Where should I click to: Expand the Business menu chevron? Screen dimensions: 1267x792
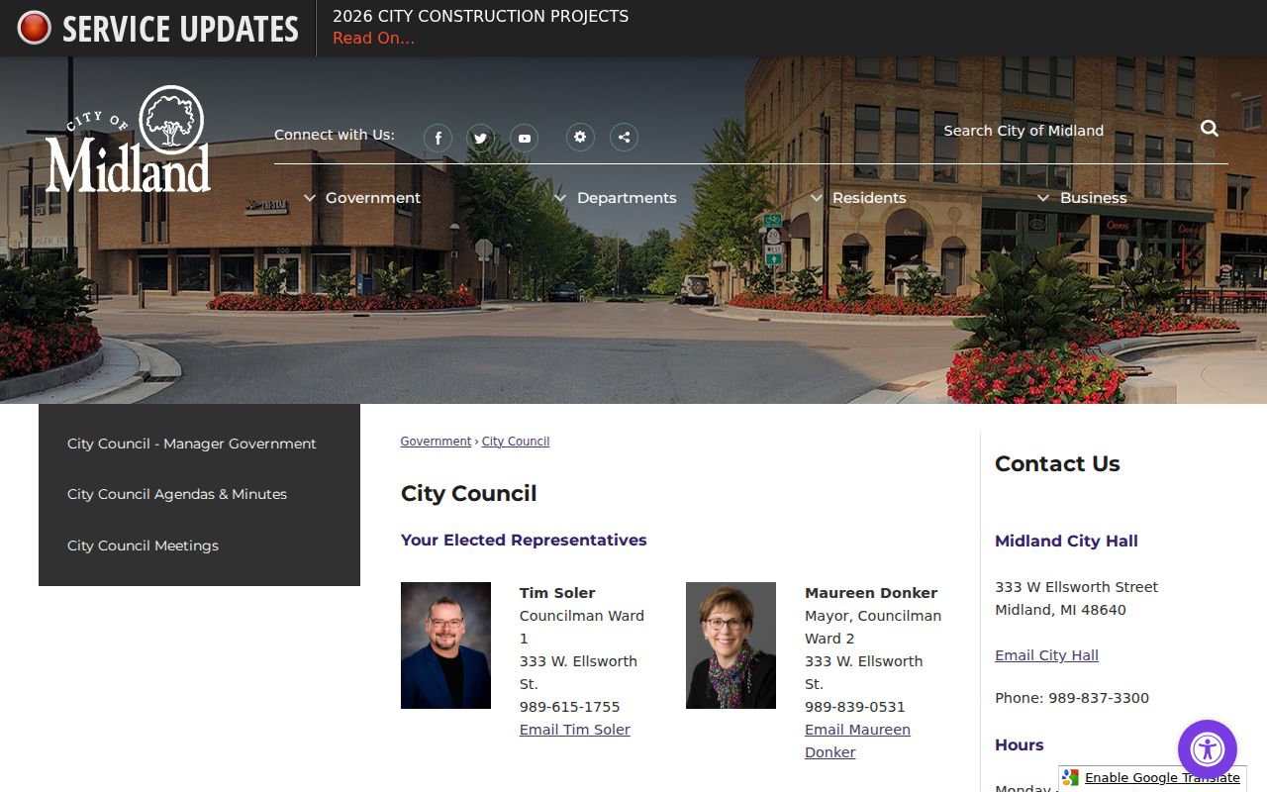coord(1043,198)
